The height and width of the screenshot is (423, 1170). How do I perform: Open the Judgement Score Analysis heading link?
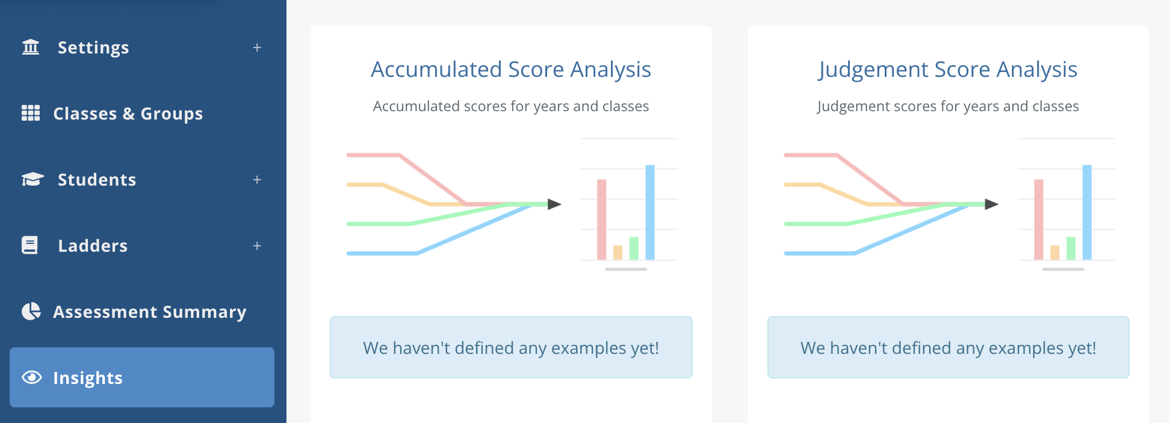point(948,70)
